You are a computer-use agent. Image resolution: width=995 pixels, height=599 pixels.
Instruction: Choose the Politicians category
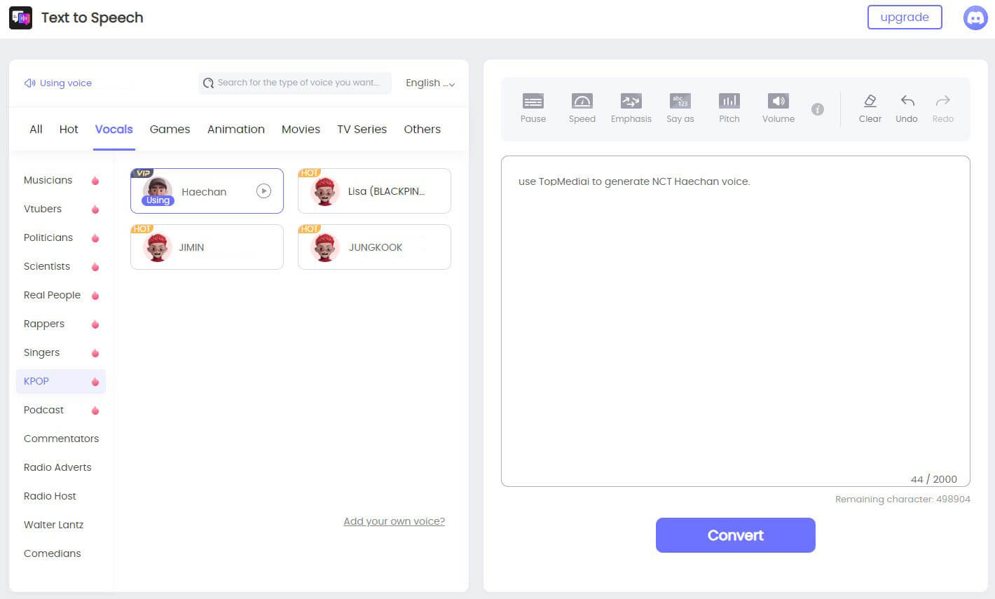(48, 237)
